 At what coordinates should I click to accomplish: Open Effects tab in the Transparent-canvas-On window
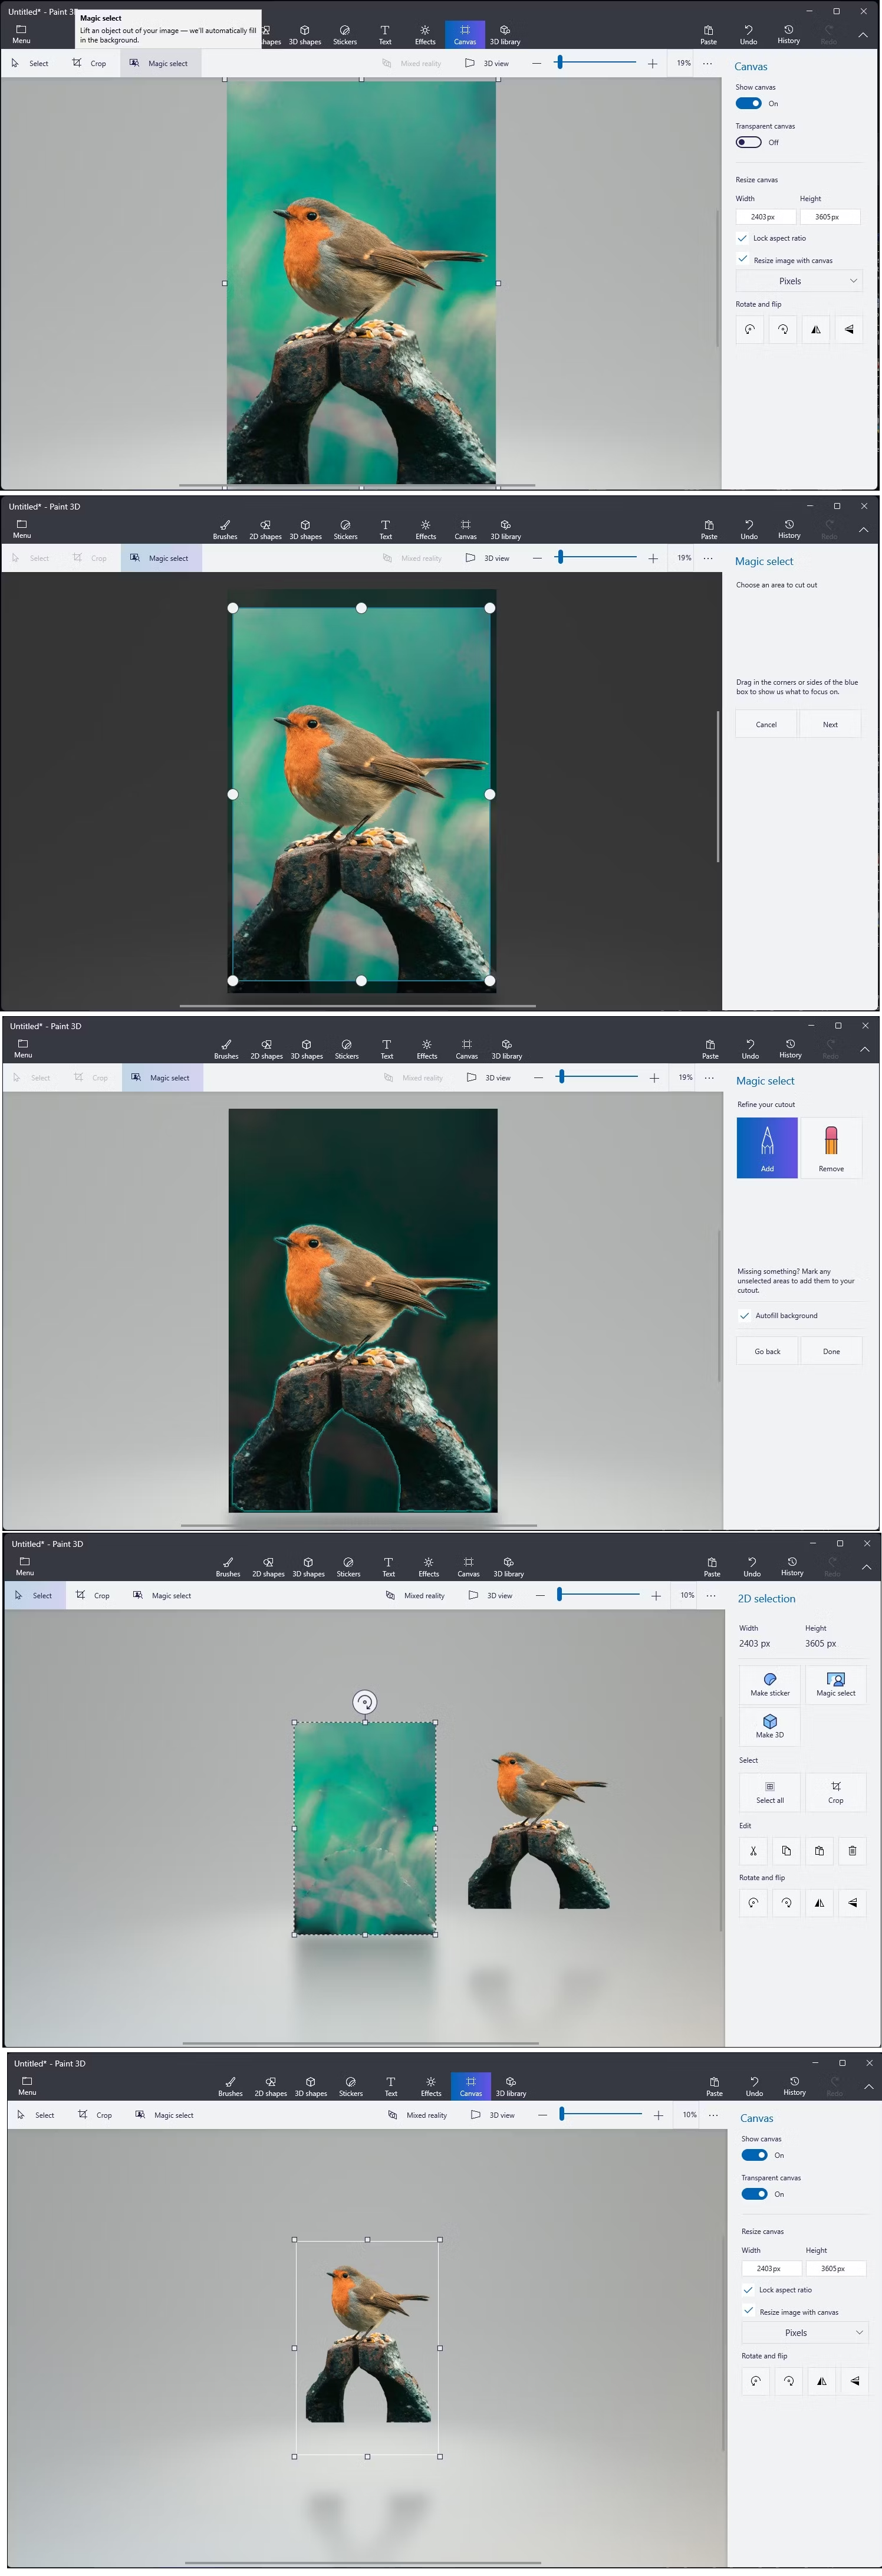pyautogui.click(x=431, y=2086)
